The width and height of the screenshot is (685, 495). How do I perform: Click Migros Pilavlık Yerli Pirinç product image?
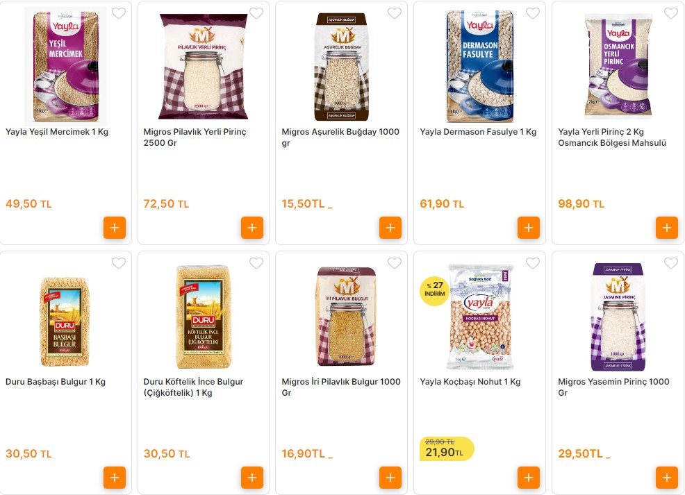204,67
